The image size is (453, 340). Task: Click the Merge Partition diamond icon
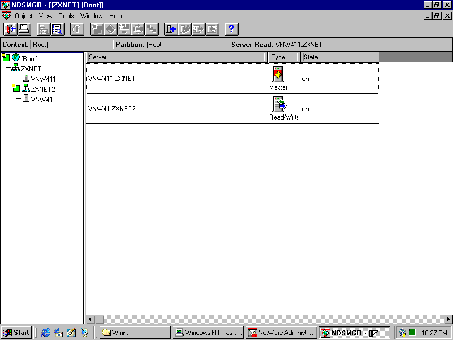point(110,29)
